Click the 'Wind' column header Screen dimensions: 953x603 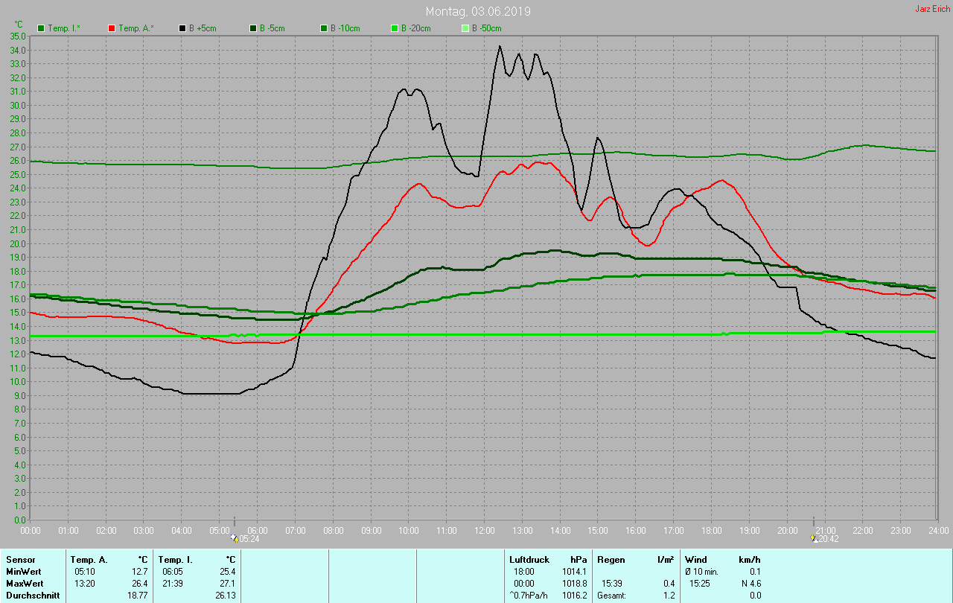pyautogui.click(x=696, y=559)
